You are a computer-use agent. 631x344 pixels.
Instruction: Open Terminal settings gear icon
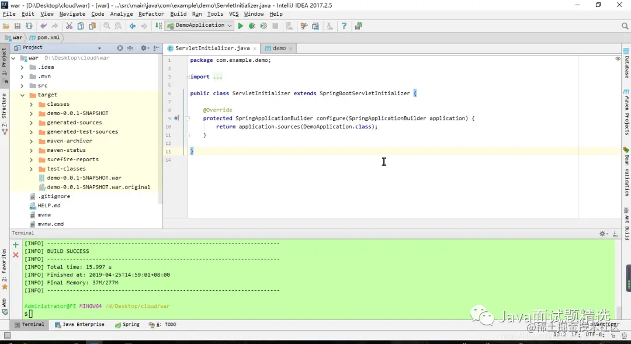[603, 234]
